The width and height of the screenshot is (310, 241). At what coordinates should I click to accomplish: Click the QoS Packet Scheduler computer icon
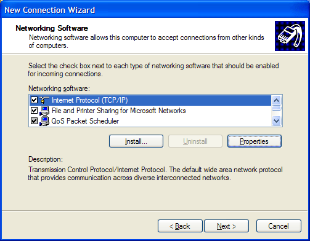pyautogui.click(x=44, y=121)
